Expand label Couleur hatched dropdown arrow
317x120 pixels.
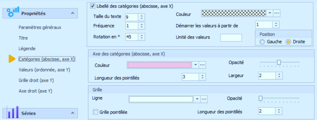point(270,13)
